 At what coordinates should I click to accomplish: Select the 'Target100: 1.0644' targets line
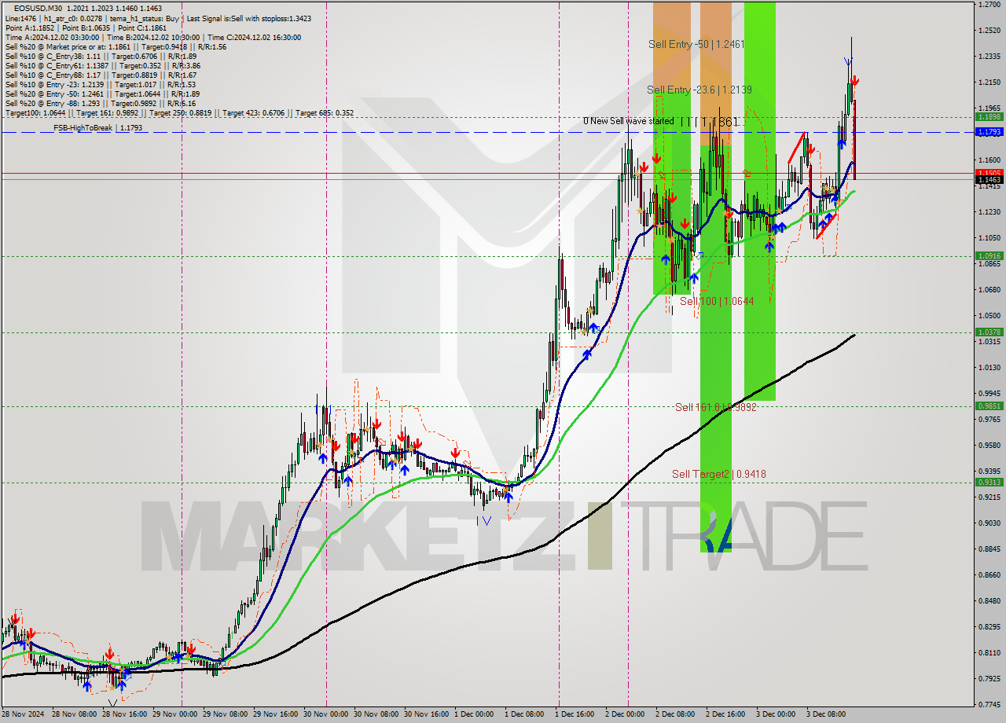[179, 113]
